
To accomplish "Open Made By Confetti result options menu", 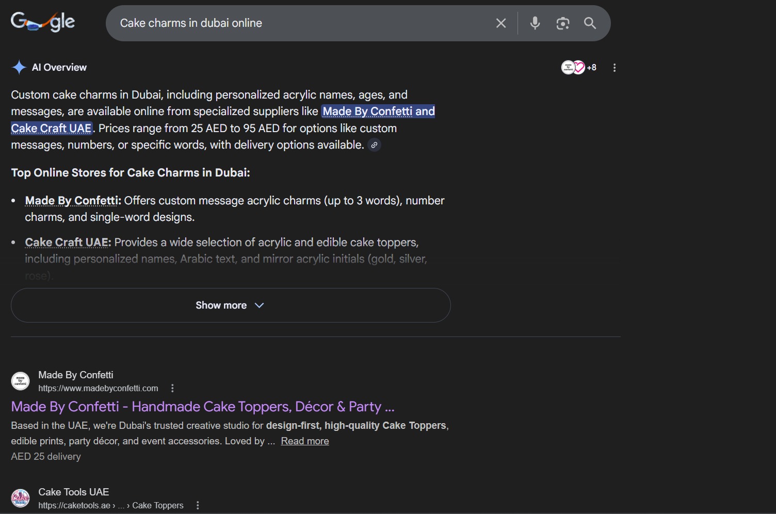I will (x=172, y=388).
